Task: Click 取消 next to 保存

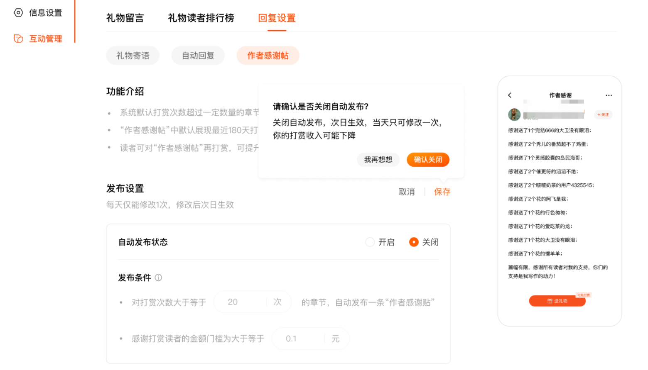Action: tap(406, 192)
